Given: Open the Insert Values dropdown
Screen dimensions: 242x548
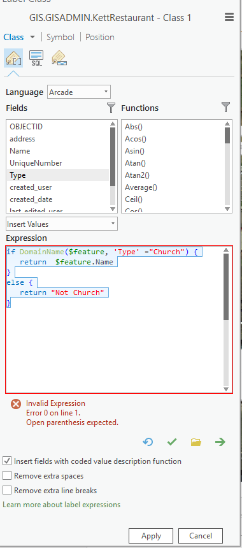Looking at the screenshot, I should (x=62, y=224).
